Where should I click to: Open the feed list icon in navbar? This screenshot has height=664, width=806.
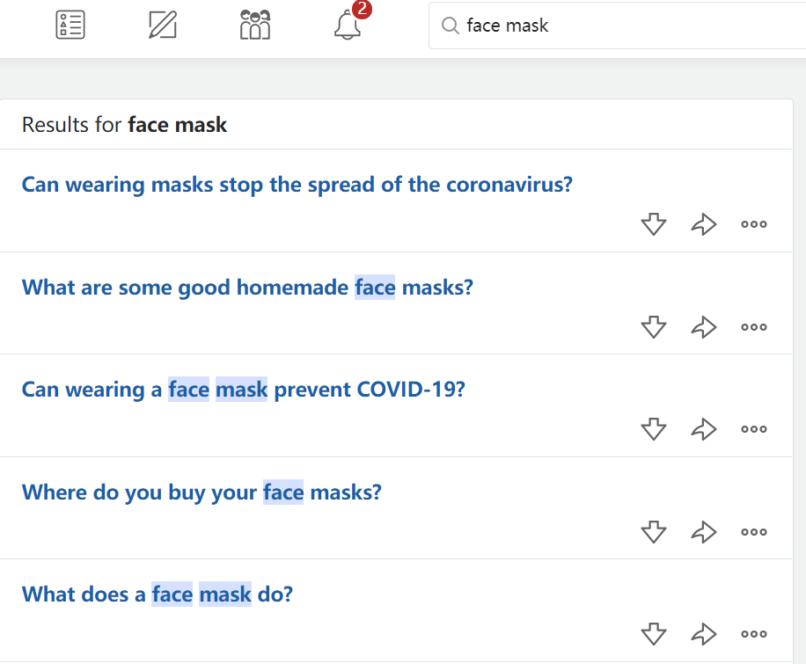pyautogui.click(x=70, y=25)
